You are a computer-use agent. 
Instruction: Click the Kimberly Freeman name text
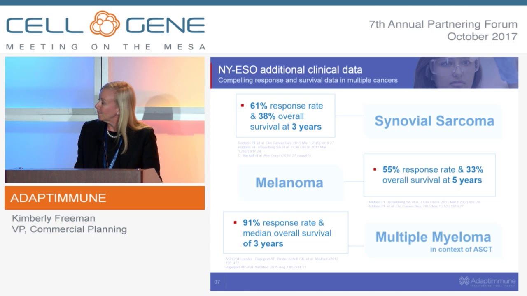pos(54,218)
